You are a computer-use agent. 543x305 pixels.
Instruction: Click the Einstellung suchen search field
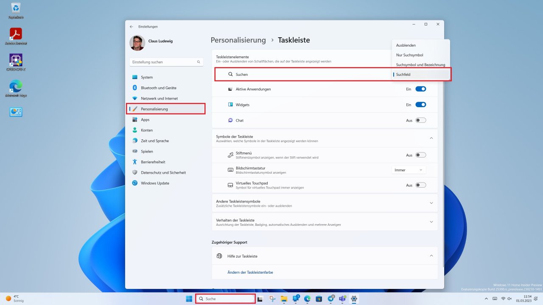click(x=166, y=62)
